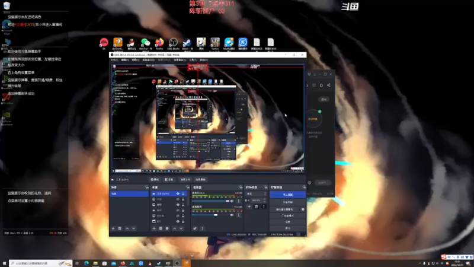Open the 麦克风/Aux channel options menu
474x267 pixels.
pos(239,201)
